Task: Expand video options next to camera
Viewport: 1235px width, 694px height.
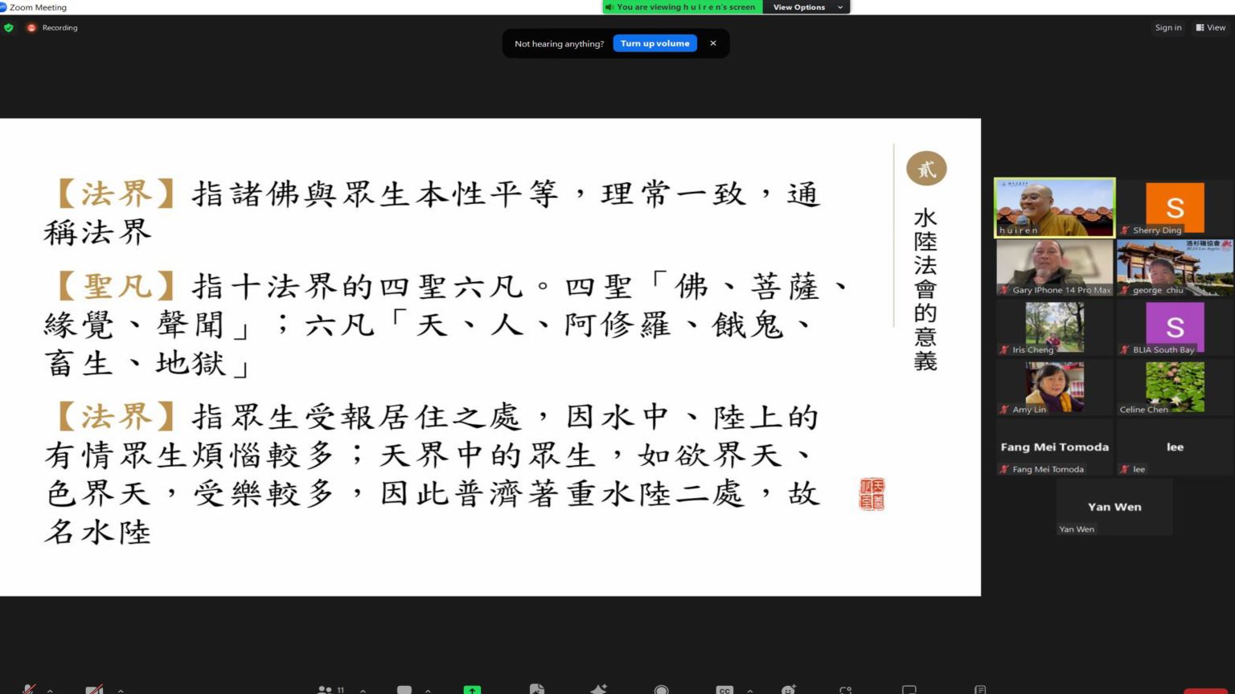Action: click(120, 689)
